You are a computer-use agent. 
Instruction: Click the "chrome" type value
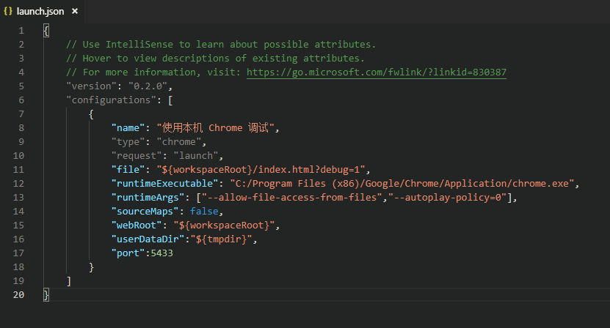tap(179, 142)
